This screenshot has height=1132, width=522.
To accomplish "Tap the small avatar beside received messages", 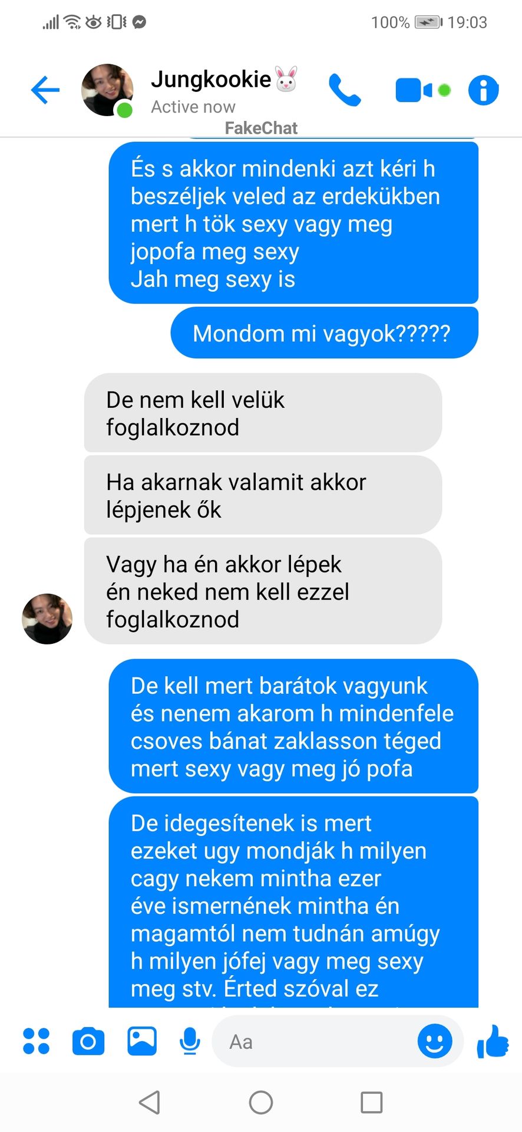I will click(47, 618).
